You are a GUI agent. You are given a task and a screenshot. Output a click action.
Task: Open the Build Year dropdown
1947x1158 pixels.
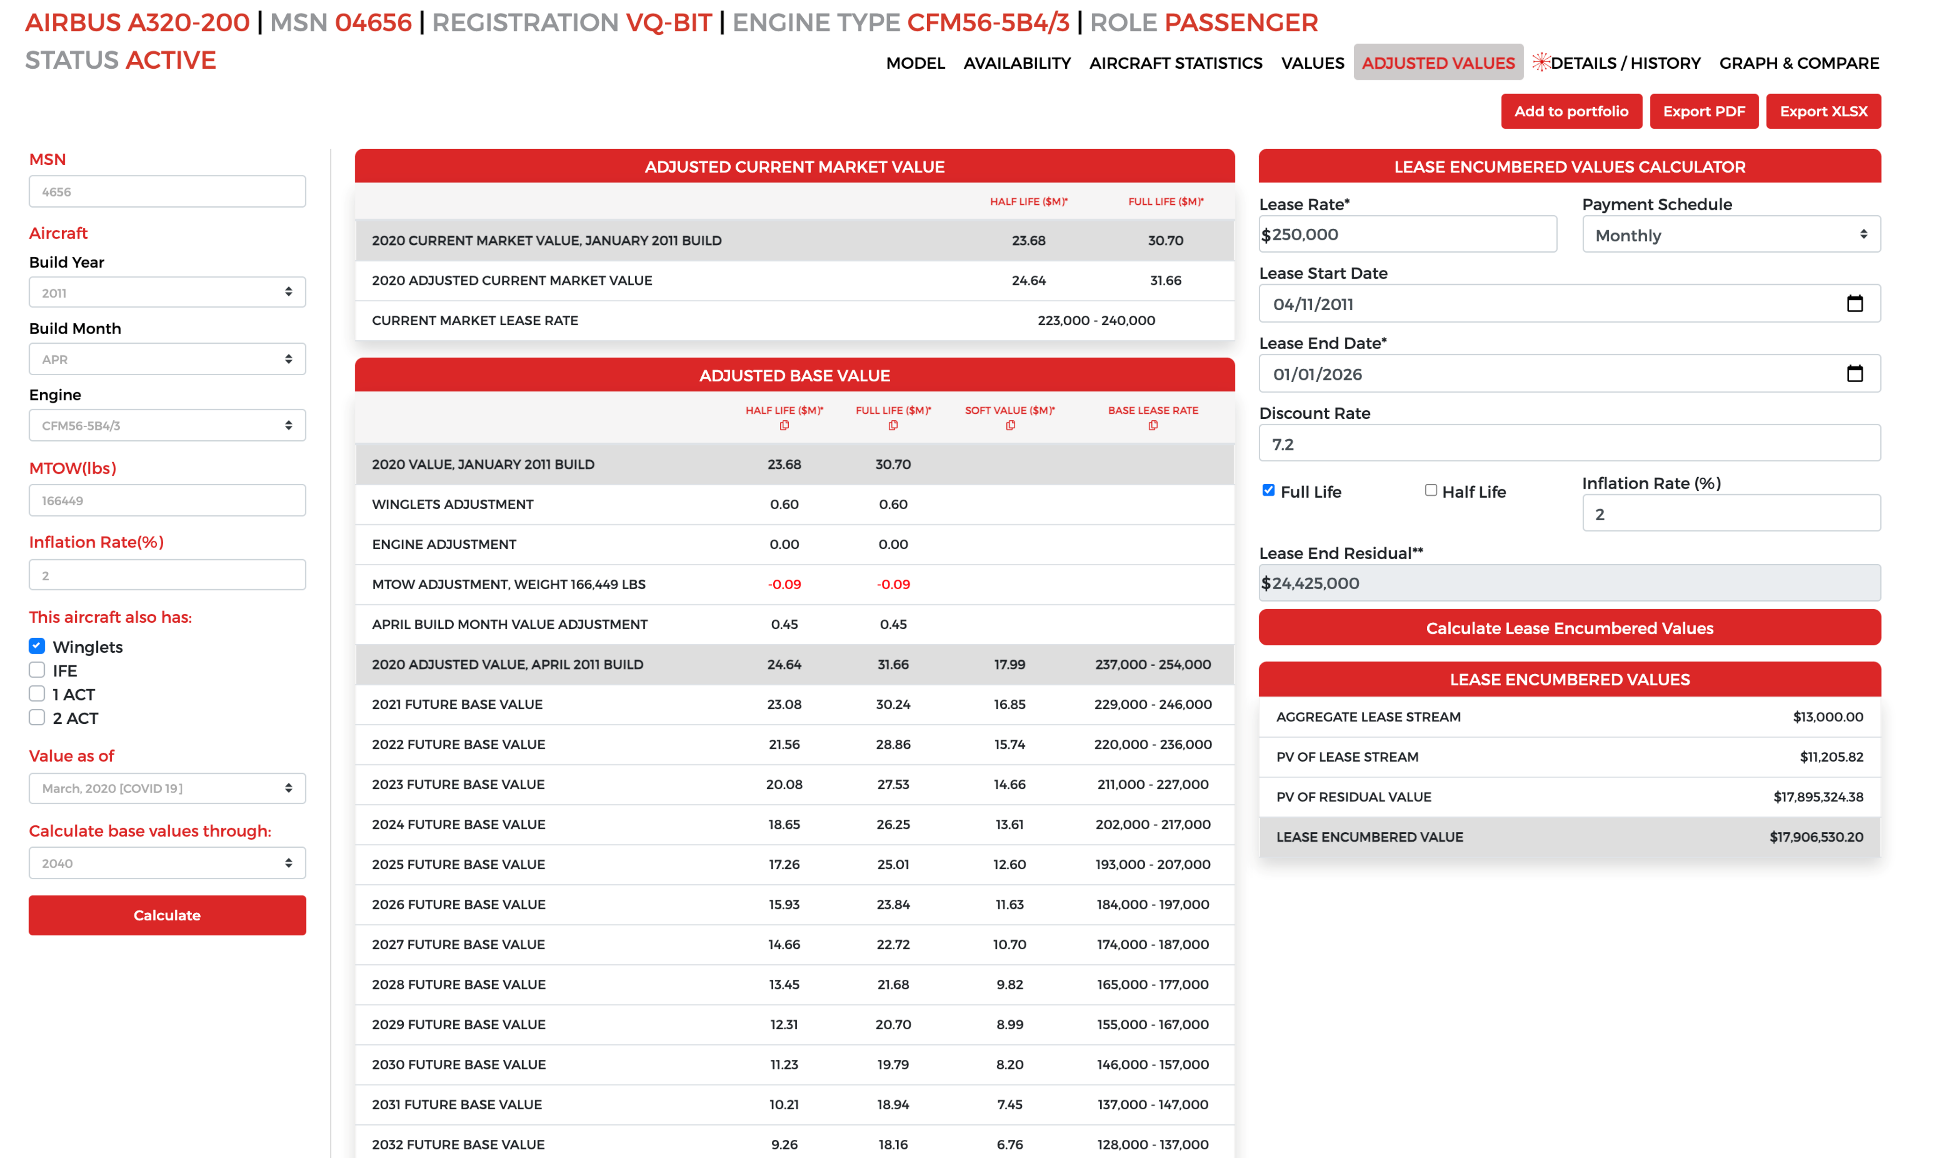coord(167,292)
